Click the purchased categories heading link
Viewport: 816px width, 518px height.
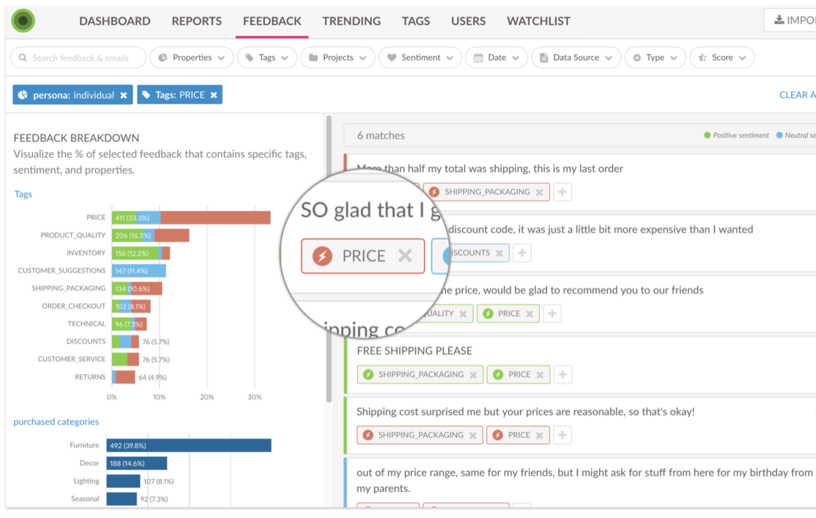point(56,422)
